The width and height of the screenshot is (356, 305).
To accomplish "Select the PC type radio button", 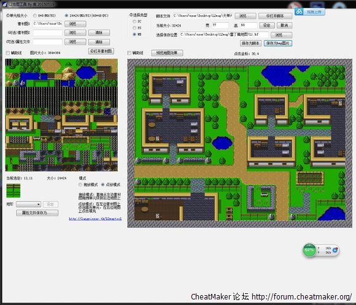I will tap(134, 22).
